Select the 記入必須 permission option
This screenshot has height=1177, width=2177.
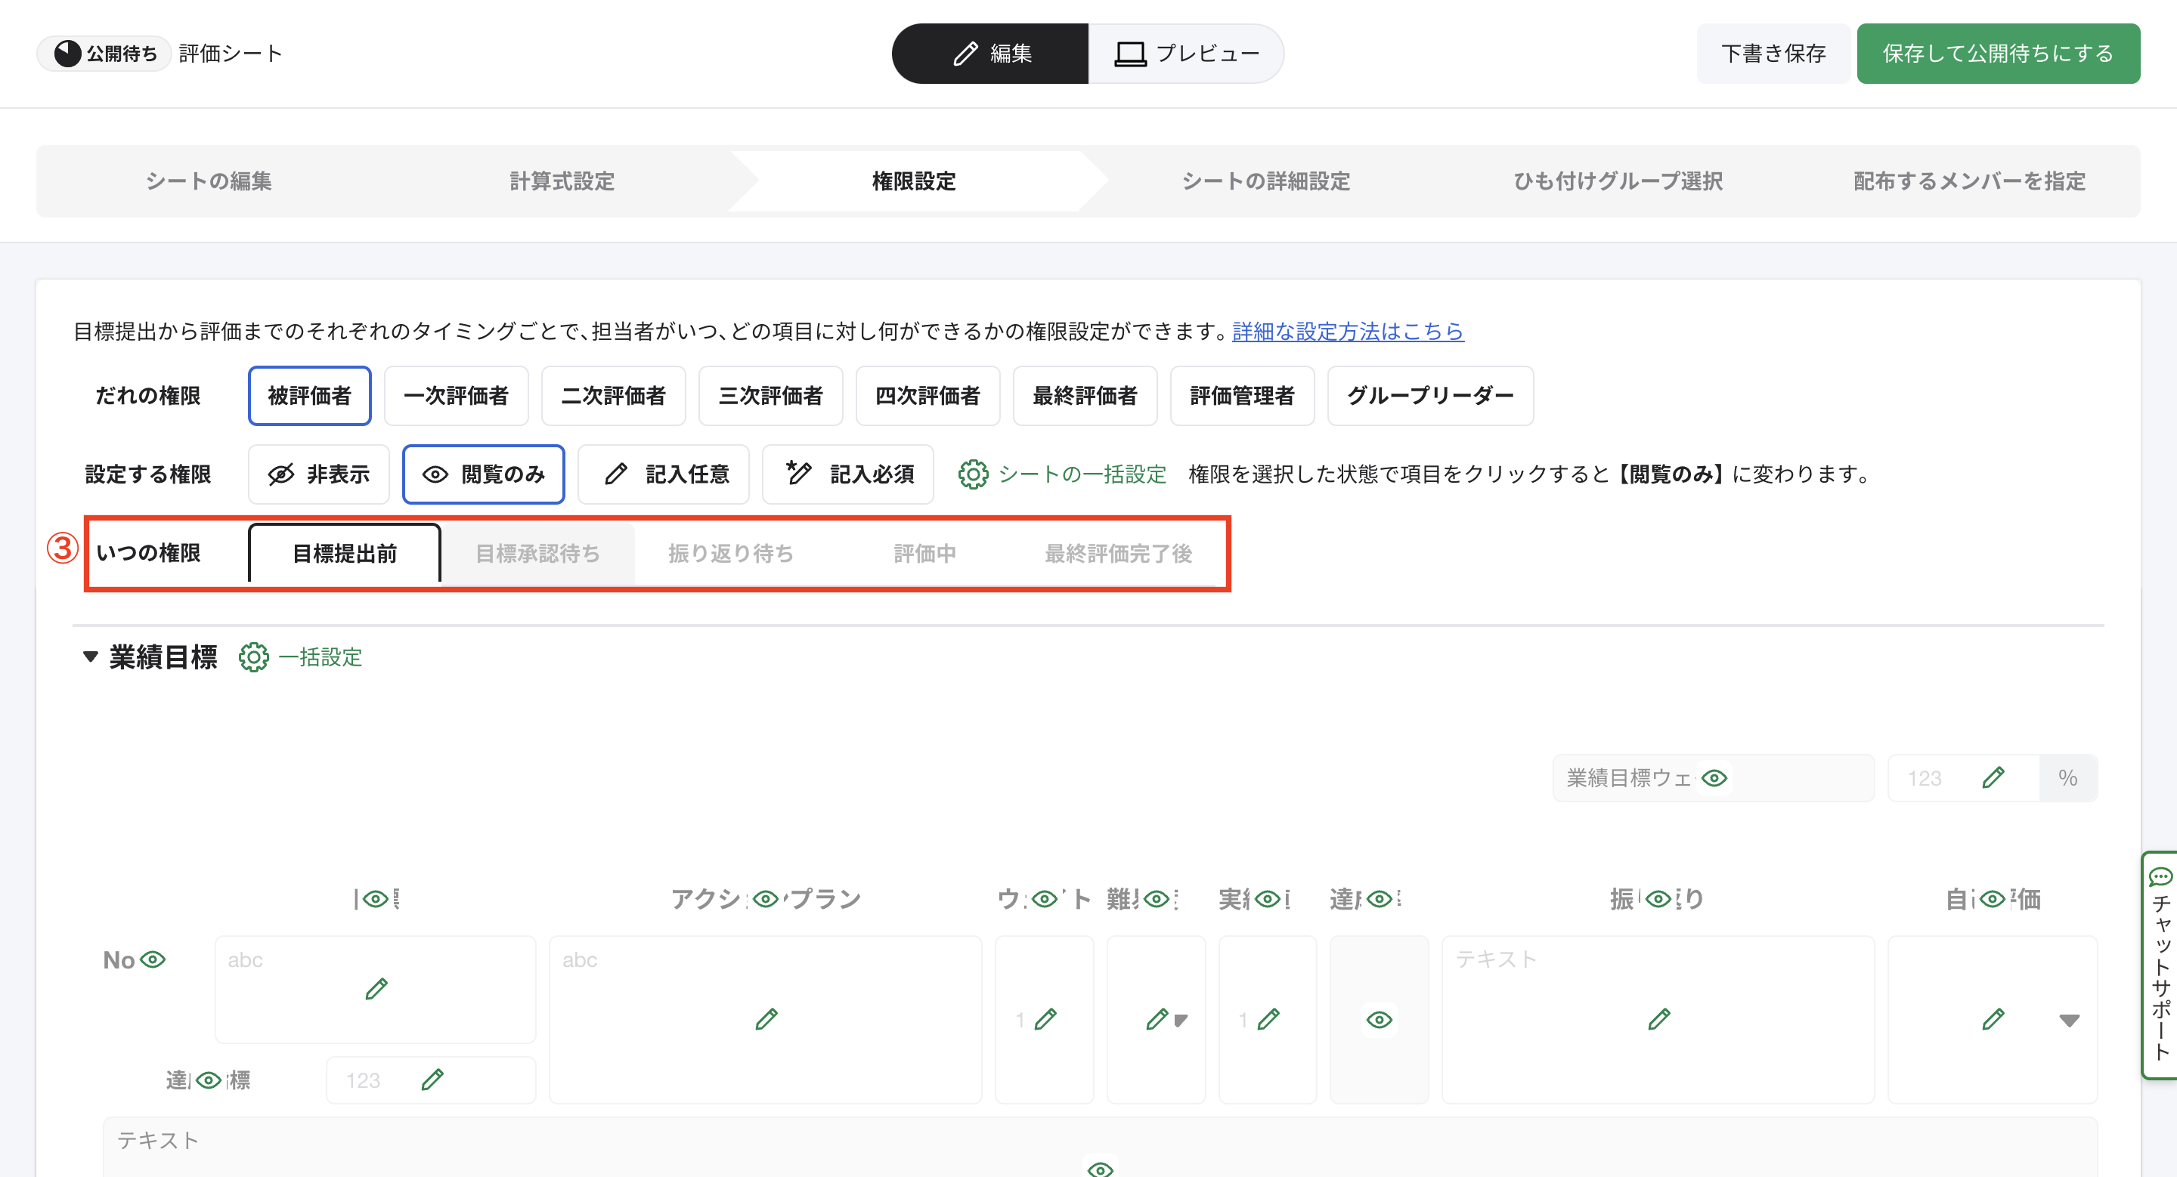coord(847,474)
